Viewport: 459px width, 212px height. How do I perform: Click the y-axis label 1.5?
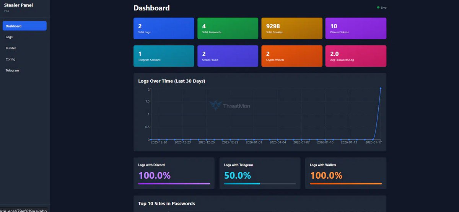pyautogui.click(x=147, y=101)
